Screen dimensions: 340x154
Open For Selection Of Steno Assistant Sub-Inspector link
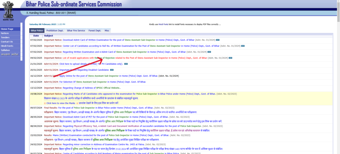click(x=103, y=82)
